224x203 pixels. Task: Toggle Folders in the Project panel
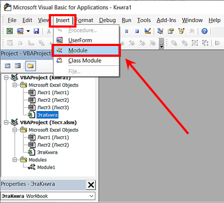(30, 66)
